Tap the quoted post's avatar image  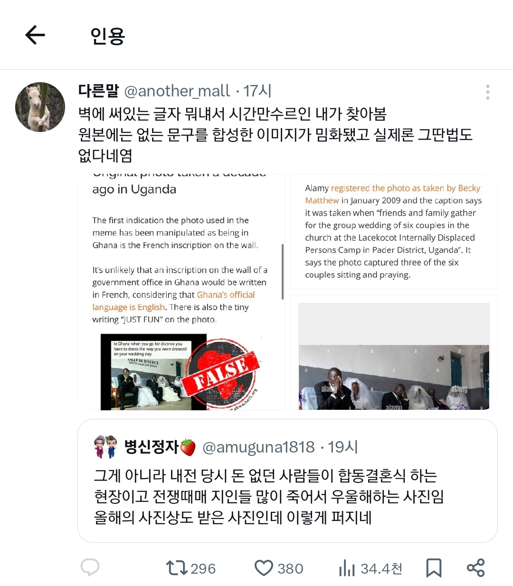(105, 446)
